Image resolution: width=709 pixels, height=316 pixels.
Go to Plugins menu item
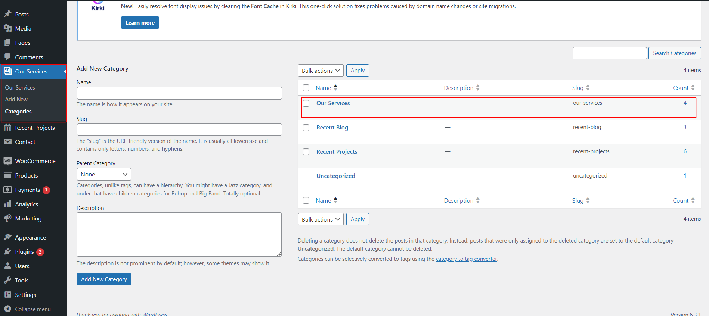coord(25,252)
